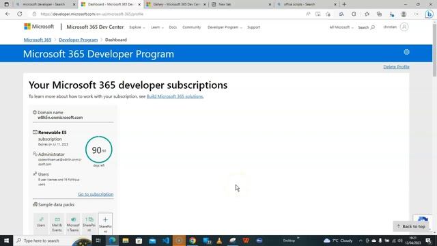Open the browser Favorites star icon
The width and height of the screenshot is (437, 246).
point(367,14)
